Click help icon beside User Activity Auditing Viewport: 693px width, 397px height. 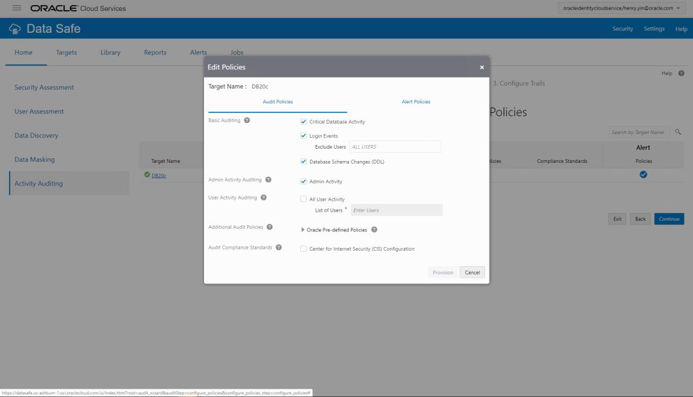264,198
